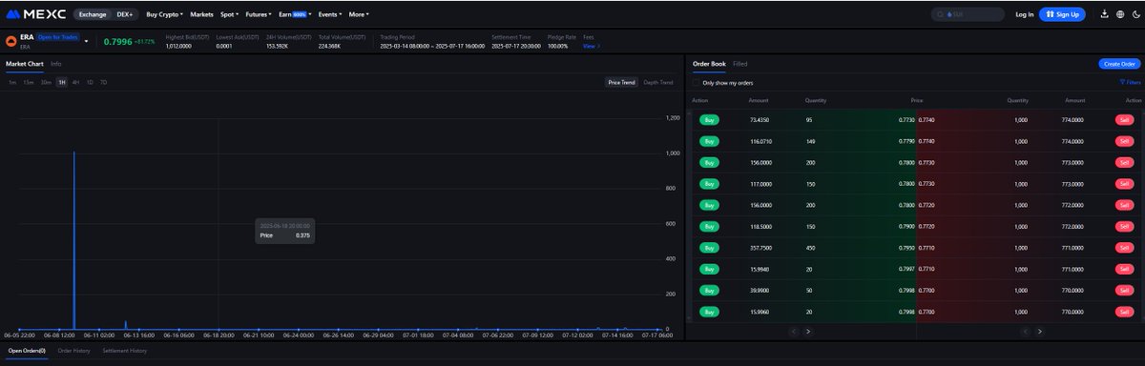Open the Order History tab
Image resolution: width=1145 pixels, height=366 pixels.
pos(73,351)
